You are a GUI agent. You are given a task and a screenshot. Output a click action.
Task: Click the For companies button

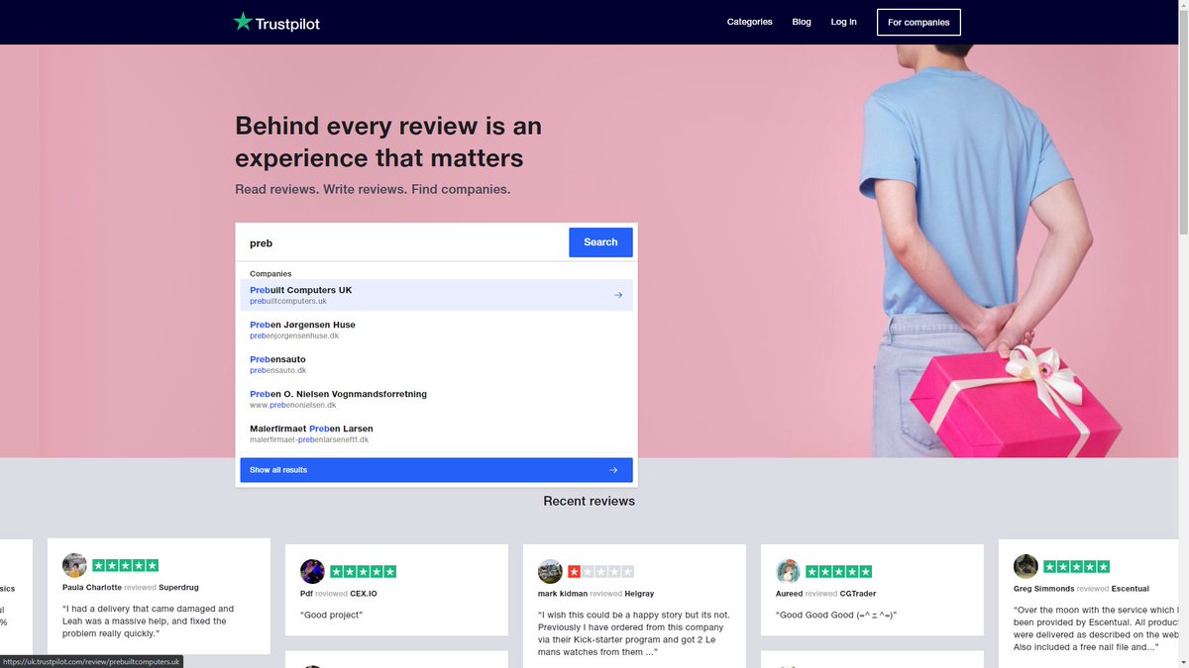pos(919,22)
